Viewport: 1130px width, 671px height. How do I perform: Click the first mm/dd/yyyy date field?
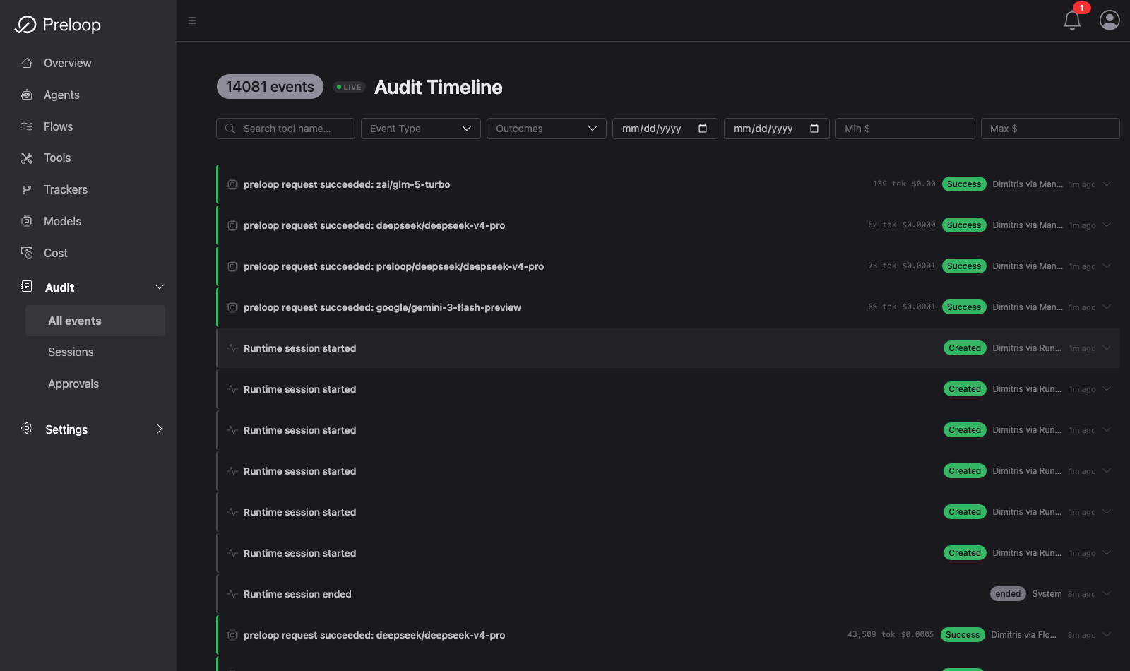(665, 129)
